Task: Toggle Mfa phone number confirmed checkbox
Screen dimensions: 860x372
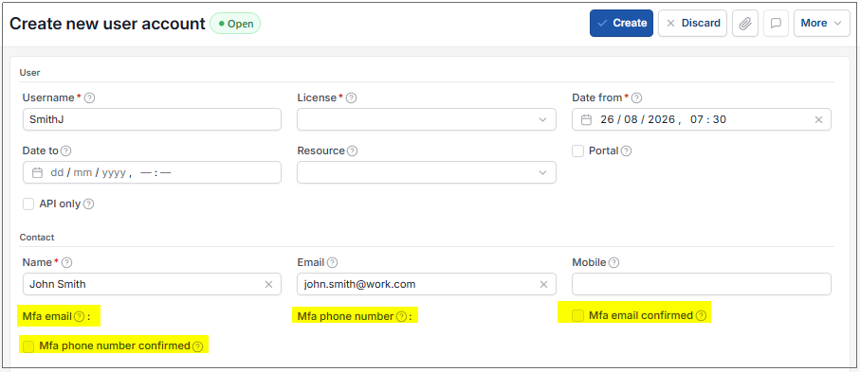Action: (28, 346)
